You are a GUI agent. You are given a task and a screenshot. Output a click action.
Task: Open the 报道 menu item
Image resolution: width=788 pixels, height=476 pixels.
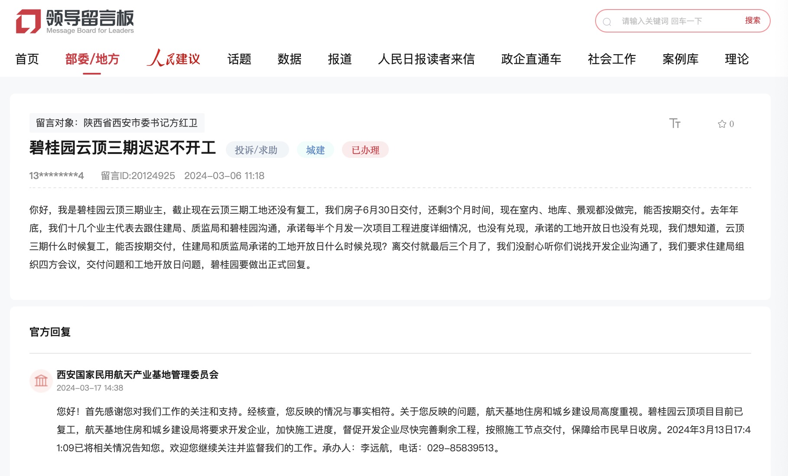(x=340, y=59)
